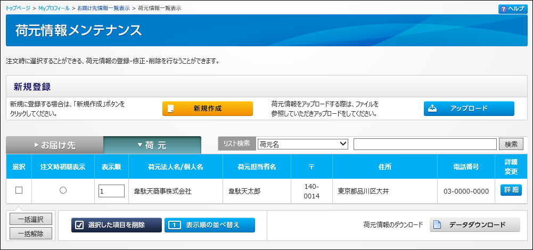533x250 pixels.
Task: Go to トップページ breadcrumb link
Action: click(18, 9)
